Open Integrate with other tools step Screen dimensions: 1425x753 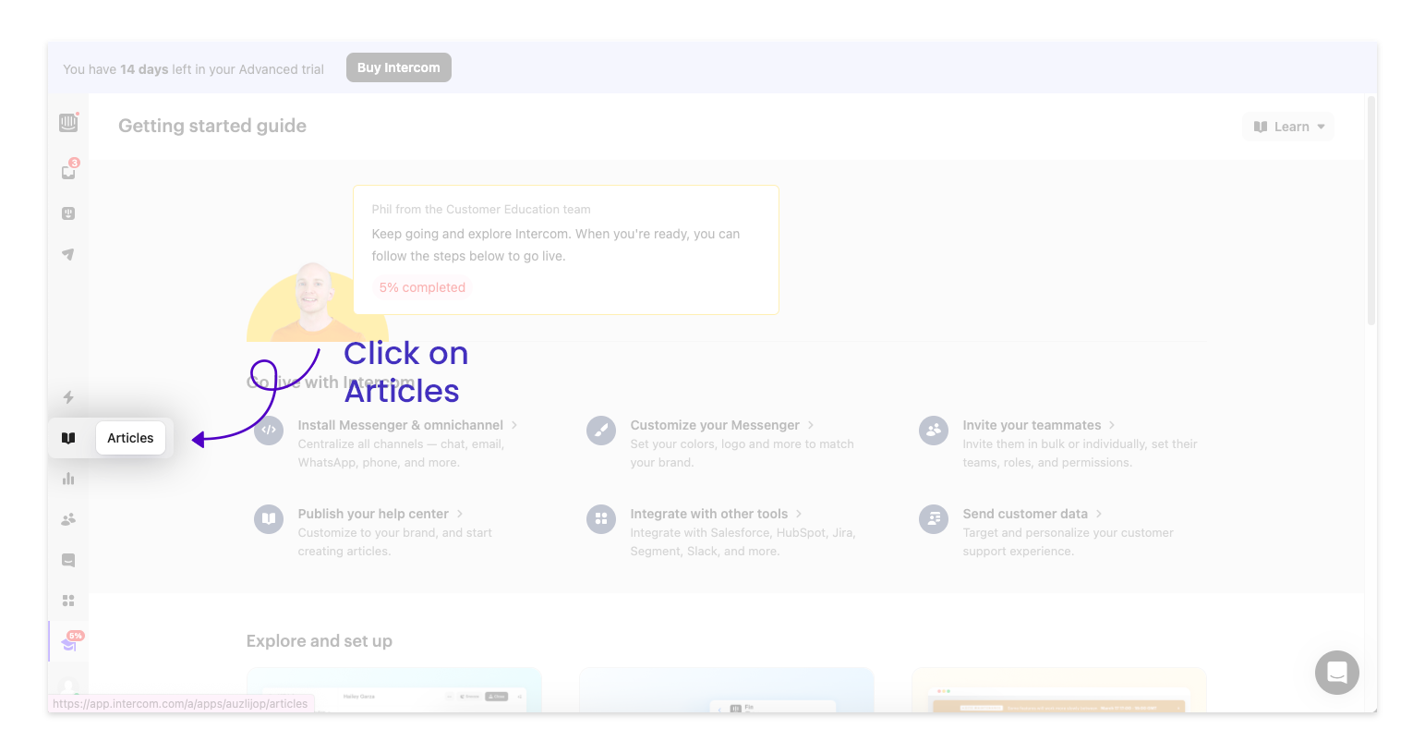[709, 514]
